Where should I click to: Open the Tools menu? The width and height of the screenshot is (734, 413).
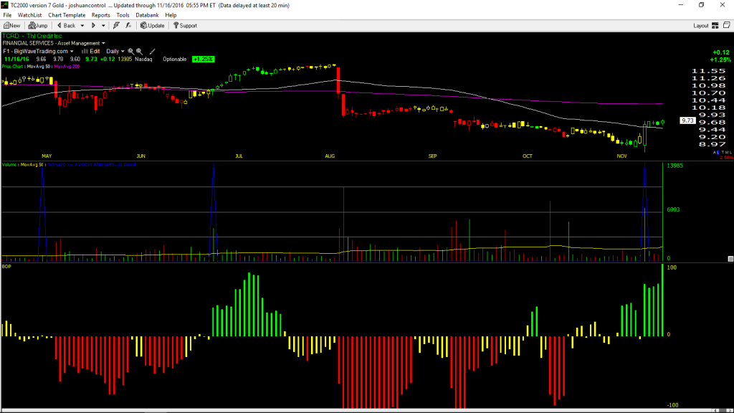[x=123, y=15]
